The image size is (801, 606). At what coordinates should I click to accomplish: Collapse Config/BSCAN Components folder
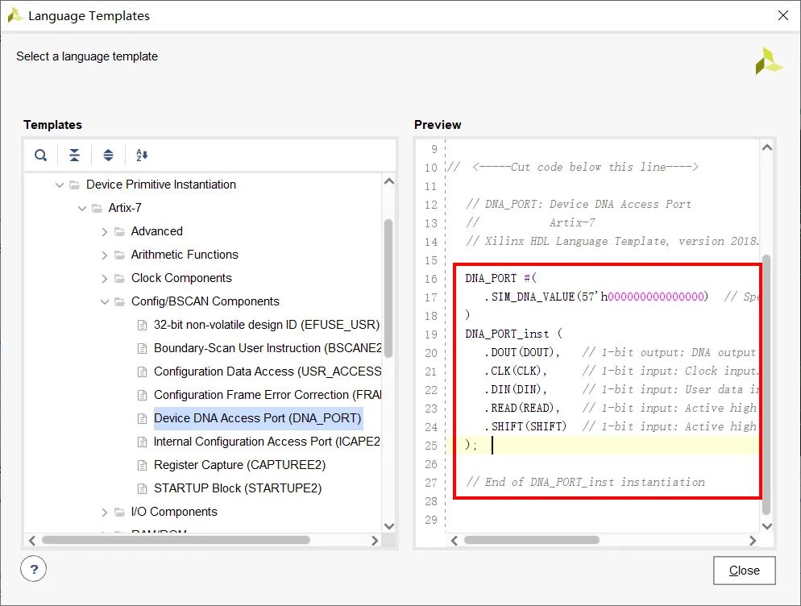pyautogui.click(x=104, y=302)
